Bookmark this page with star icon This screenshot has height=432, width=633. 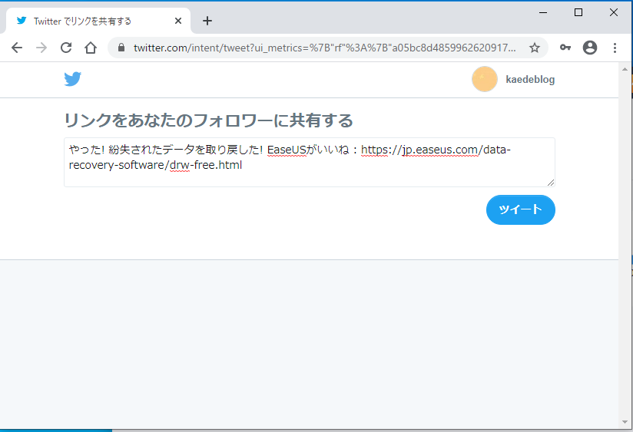pos(535,48)
